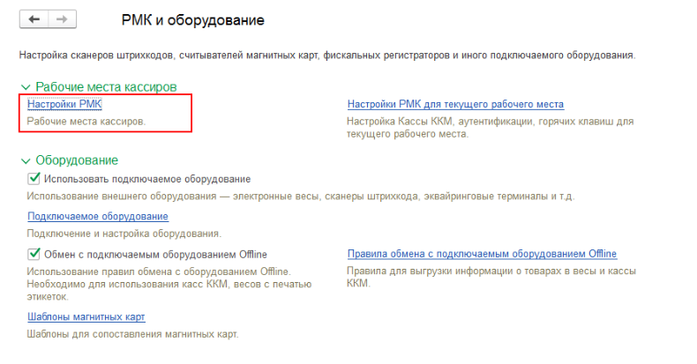Click the РМК и оборудование page title

click(191, 19)
